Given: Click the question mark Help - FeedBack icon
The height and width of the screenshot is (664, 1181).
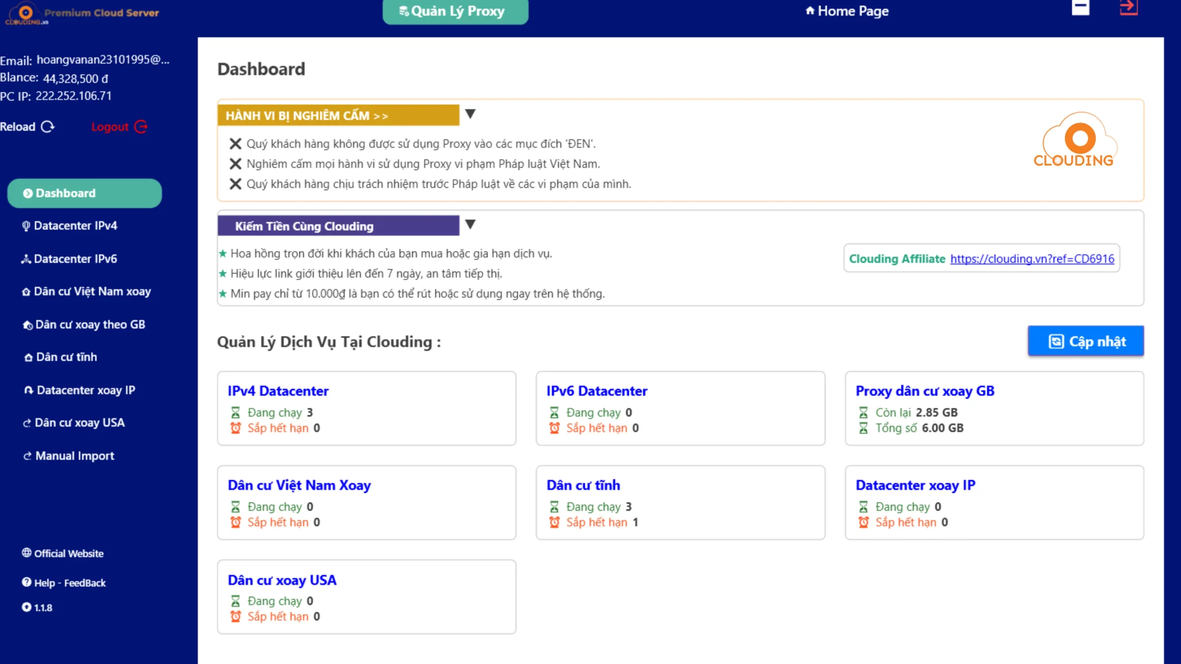Looking at the screenshot, I should coord(26,582).
